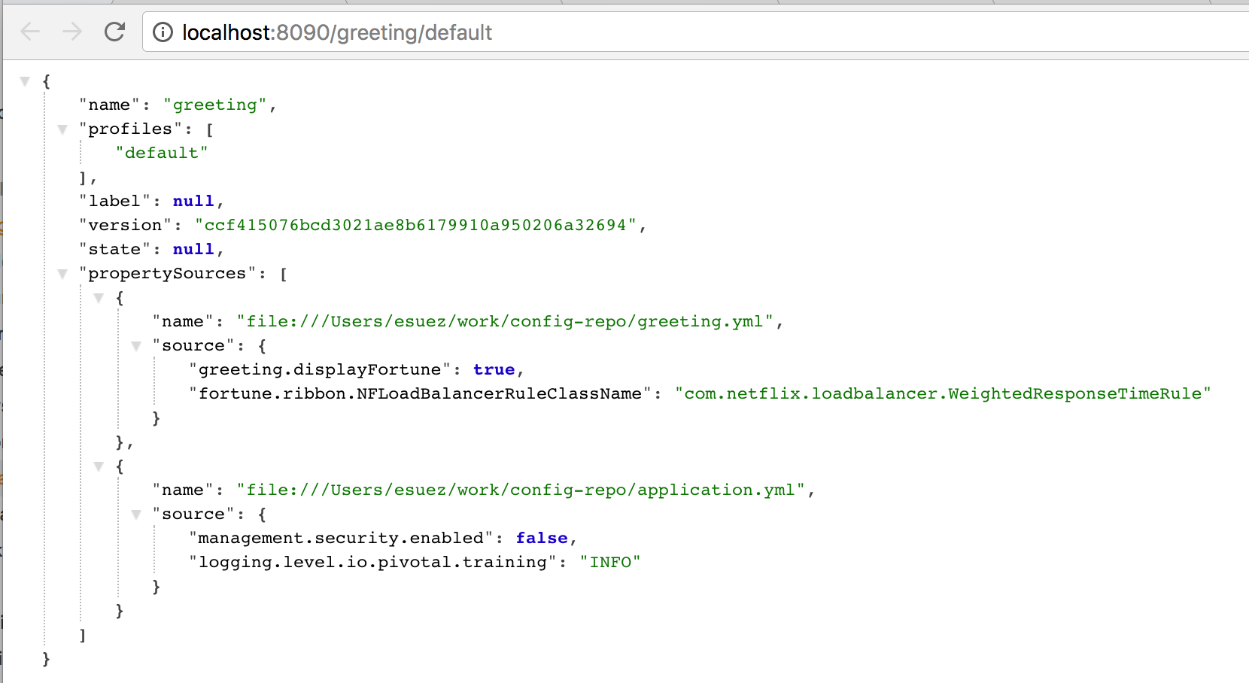The height and width of the screenshot is (683, 1249).
Task: Click the "propertySources" key label
Action: 168,273
